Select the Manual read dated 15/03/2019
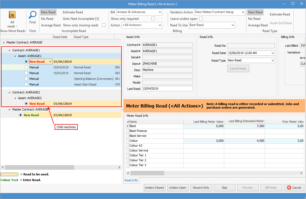This screenshot has height=199, width=306. (26, 73)
